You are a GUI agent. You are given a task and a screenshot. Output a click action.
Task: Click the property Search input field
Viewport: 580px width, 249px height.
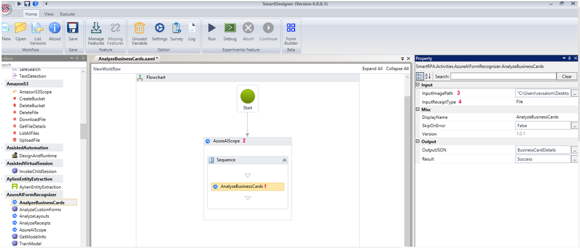(x=503, y=76)
